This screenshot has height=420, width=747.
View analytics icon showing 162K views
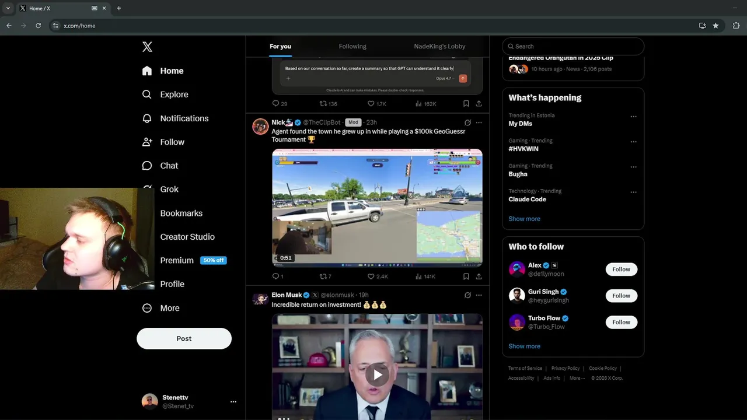418,103
